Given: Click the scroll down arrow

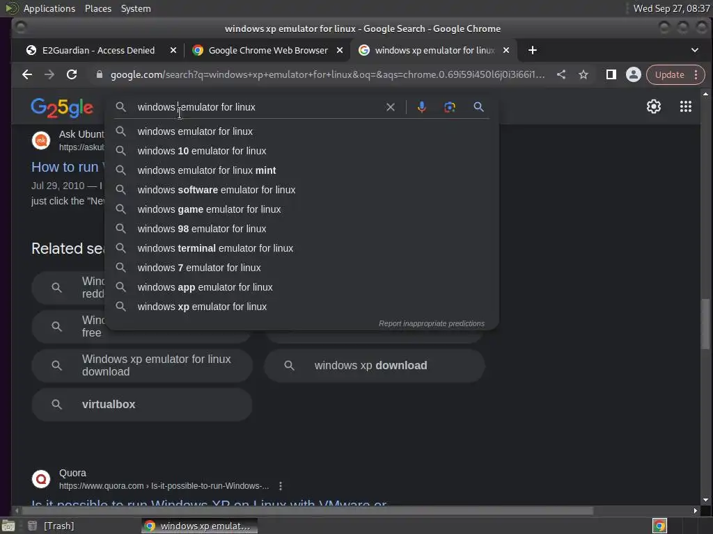Looking at the screenshot, I should pyautogui.click(x=705, y=500).
